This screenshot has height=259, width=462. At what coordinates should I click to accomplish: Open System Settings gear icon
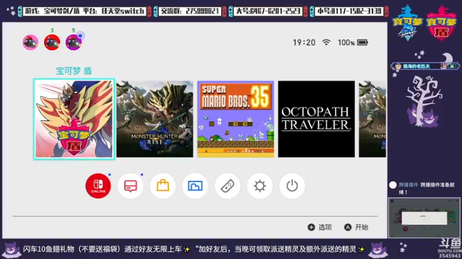pos(259,186)
